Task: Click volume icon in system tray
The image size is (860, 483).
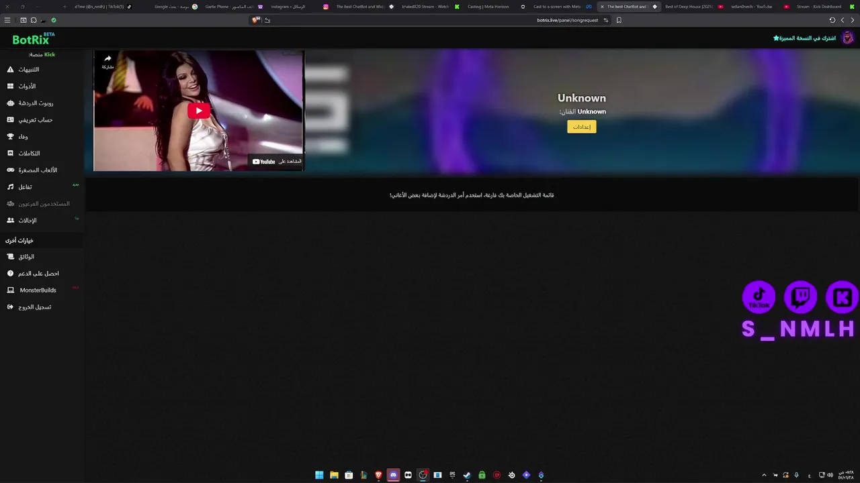Action: tap(830, 475)
